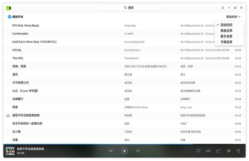The height and width of the screenshot is (161, 249).
Task: Toggle the LRC lyrics view
Action: [x=208, y=151]
